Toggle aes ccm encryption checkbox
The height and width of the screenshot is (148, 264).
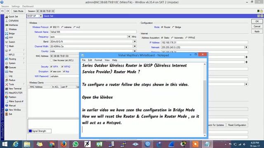[x=51, y=71]
